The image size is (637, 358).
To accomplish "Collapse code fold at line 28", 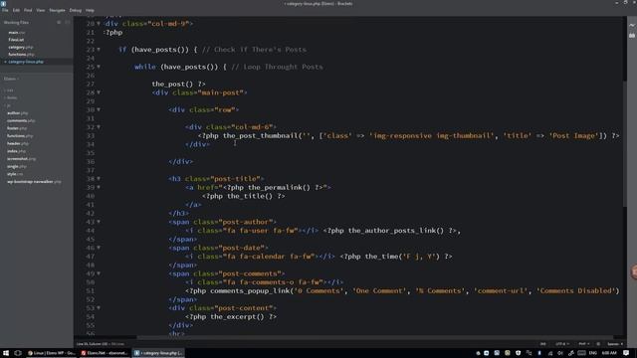I will click(99, 92).
